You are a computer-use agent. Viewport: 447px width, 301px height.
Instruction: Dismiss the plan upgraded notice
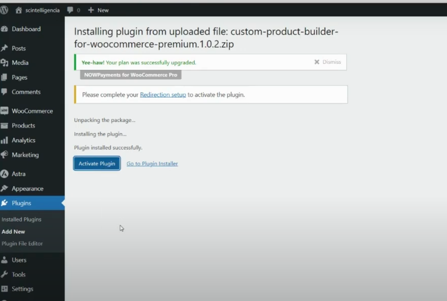point(327,62)
